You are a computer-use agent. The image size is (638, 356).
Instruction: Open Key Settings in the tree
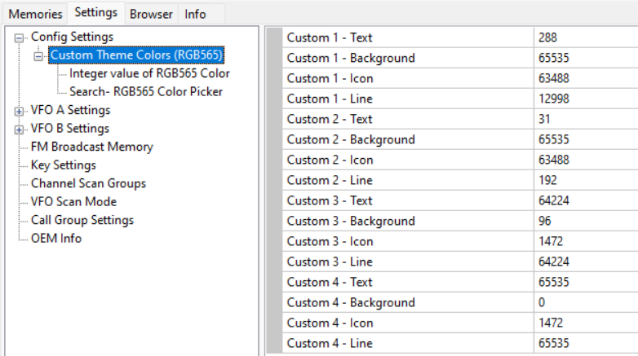coord(64,165)
